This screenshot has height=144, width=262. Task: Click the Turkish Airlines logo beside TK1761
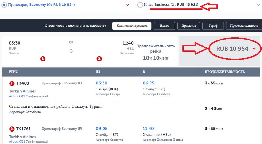pyautogui.click(x=12, y=129)
